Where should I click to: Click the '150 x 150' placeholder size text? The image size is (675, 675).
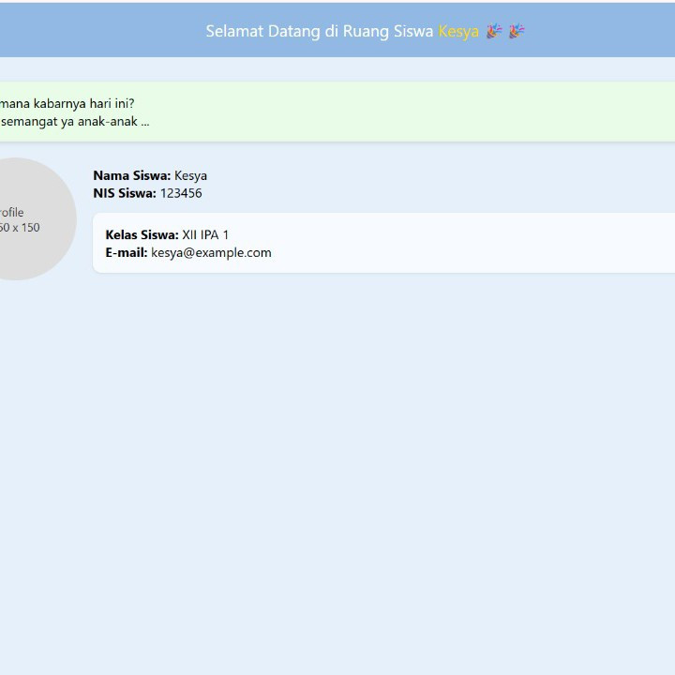point(19,227)
